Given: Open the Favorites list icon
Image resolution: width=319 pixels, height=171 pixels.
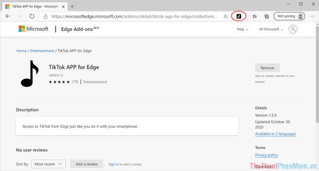Looking at the screenshot, I should point(254,16).
